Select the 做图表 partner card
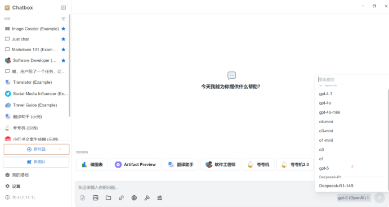 pos(92,165)
